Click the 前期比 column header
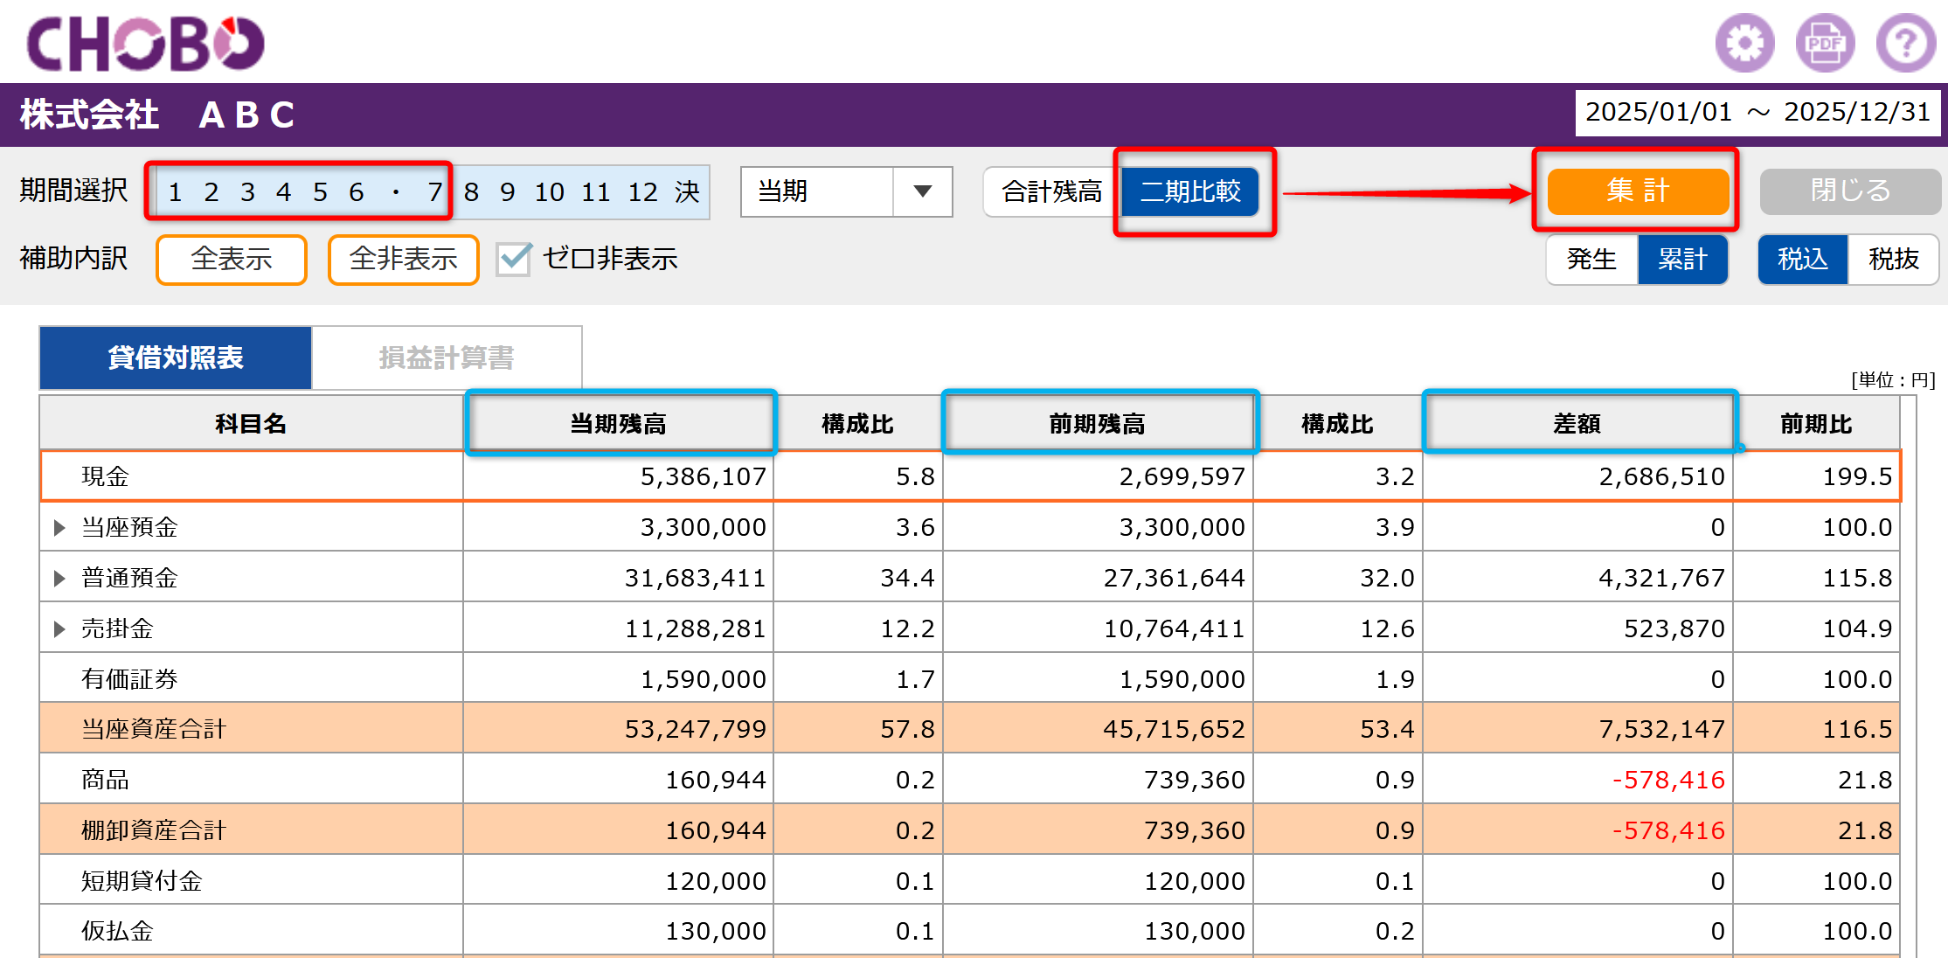Image resolution: width=1948 pixels, height=958 pixels. coord(1816,424)
